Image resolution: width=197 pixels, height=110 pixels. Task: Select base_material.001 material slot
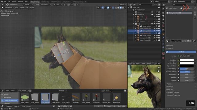179,13
